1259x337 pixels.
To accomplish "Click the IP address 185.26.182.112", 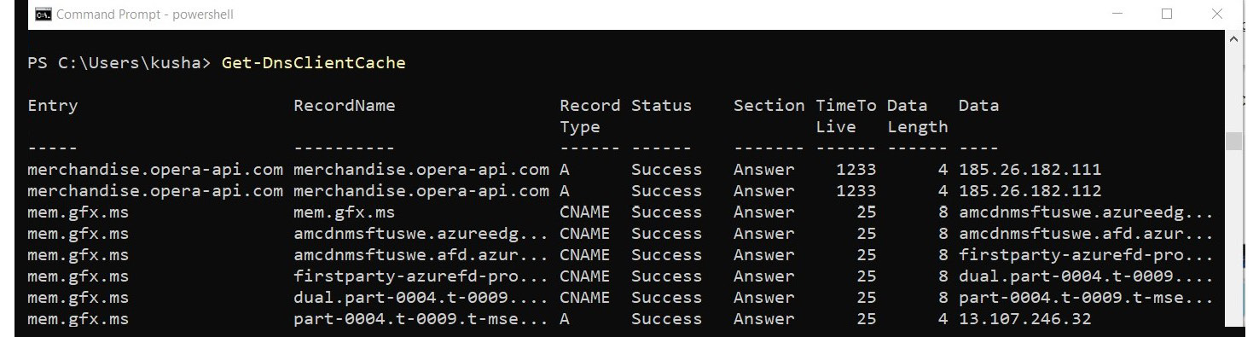I will [x=1030, y=191].
